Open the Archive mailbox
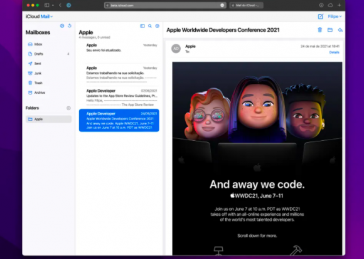The image size is (364, 259). coord(48,93)
